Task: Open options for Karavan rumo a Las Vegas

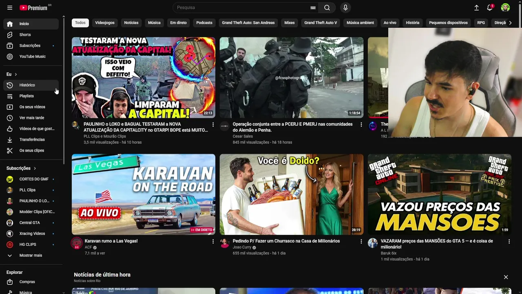Action: point(213,241)
